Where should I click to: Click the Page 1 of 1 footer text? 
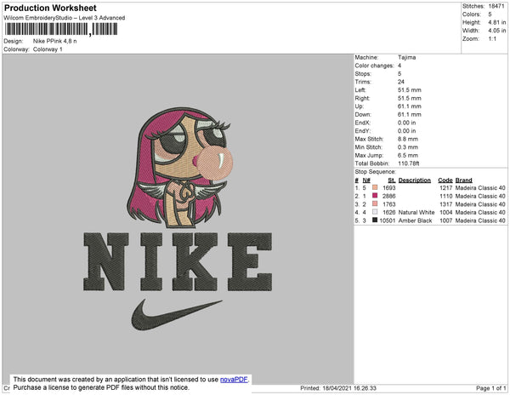(x=490, y=388)
